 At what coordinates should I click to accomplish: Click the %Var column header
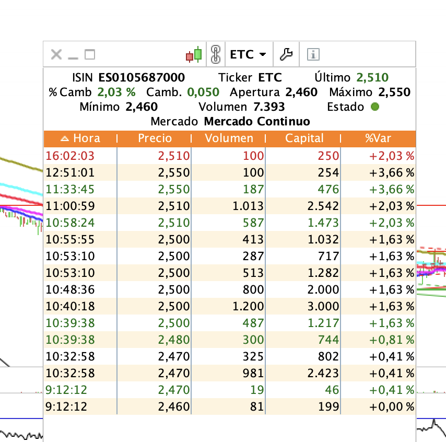[378, 138]
